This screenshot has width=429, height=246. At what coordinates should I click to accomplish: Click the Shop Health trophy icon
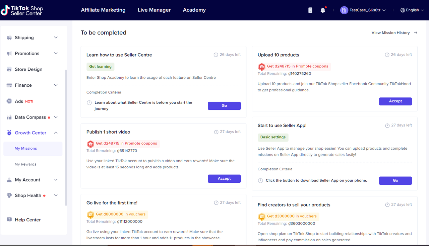(9, 195)
